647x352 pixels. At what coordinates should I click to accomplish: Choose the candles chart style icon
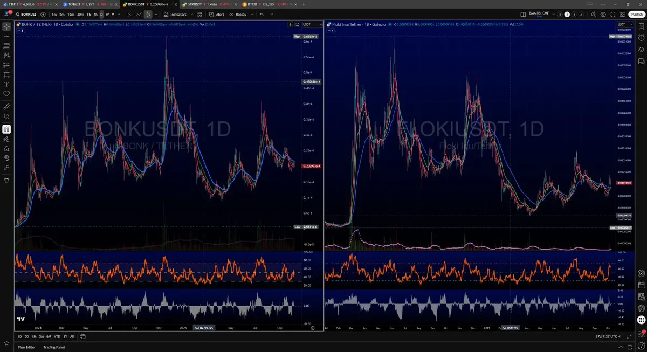click(x=147, y=14)
